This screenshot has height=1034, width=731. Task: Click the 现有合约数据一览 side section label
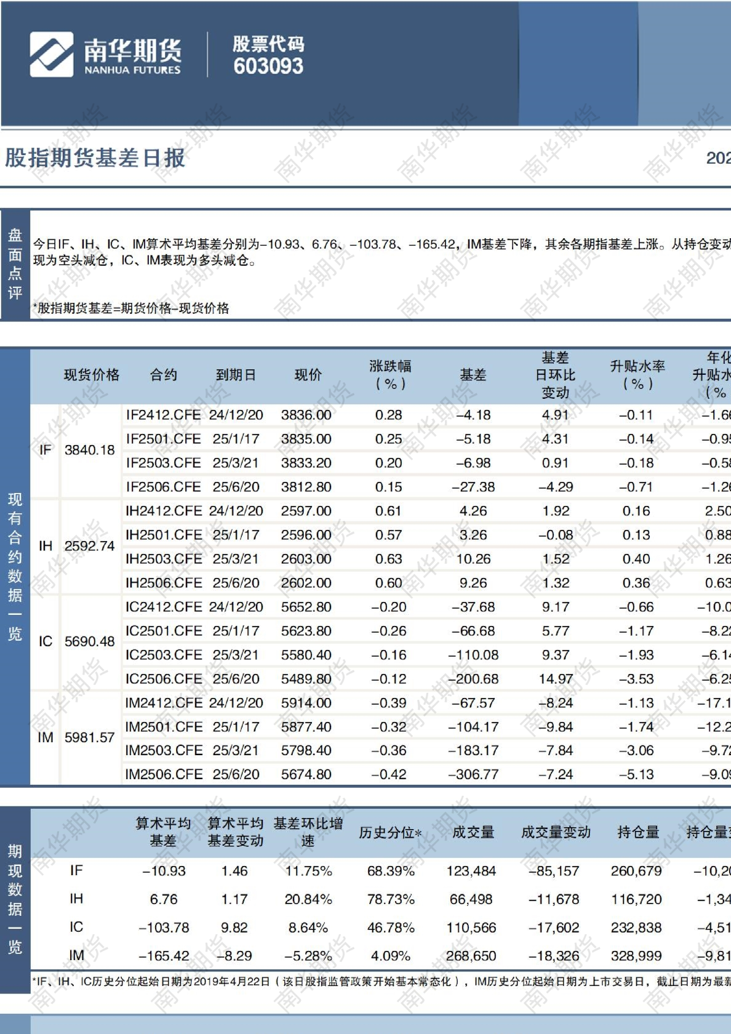(15, 567)
